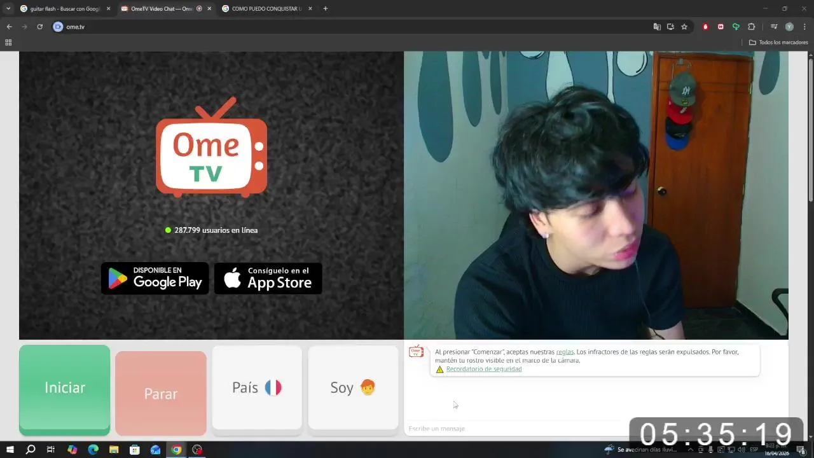The height and width of the screenshot is (458, 814).
Task: Open the Soy gender selector
Action: pos(353,387)
